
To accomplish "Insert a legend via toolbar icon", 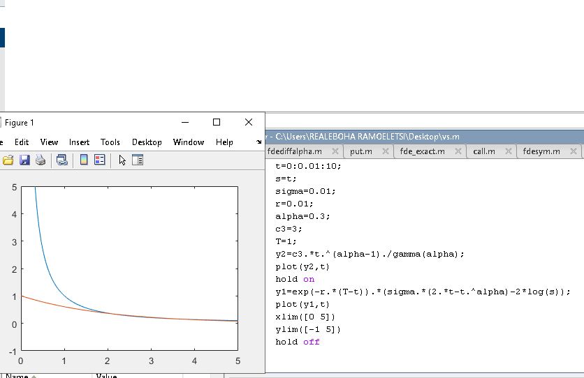I will click(100, 160).
